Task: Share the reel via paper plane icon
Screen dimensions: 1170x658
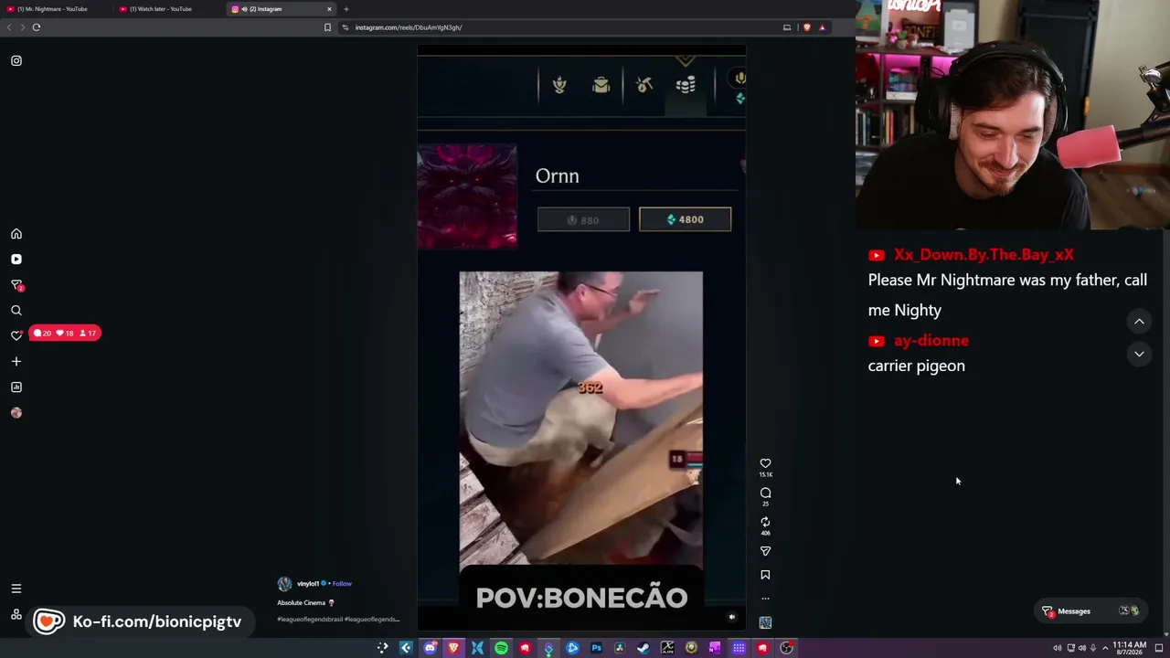Action: (x=765, y=551)
